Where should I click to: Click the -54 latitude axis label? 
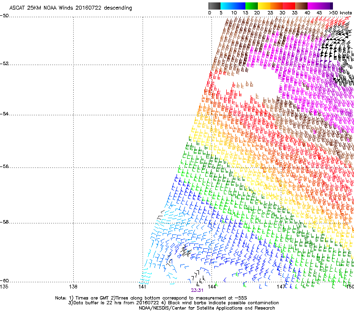click(4, 113)
